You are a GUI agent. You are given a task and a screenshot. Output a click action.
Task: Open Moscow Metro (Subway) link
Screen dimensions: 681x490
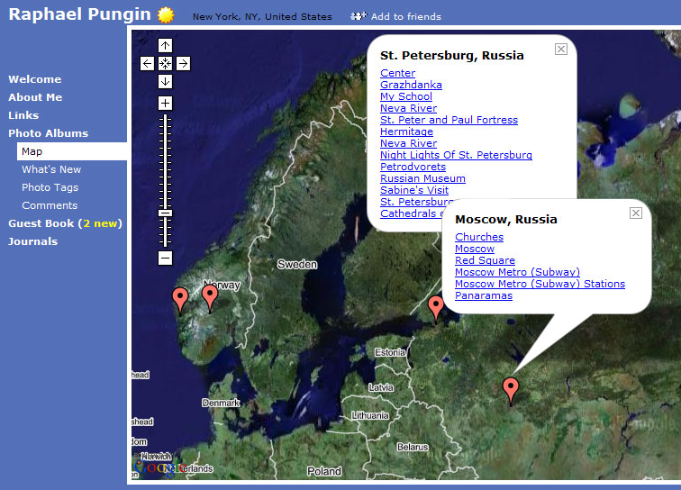(x=518, y=272)
